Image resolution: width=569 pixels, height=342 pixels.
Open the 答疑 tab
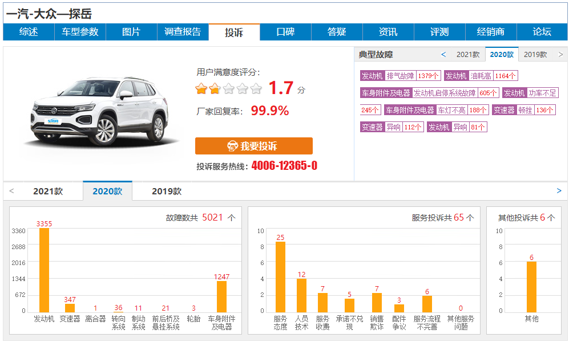337,32
